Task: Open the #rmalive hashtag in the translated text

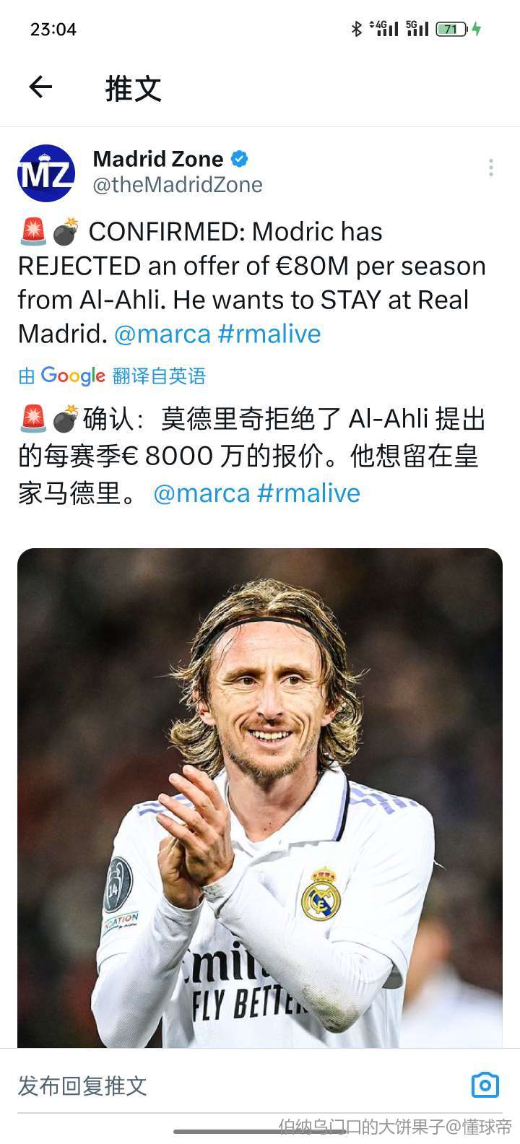Action: tap(308, 493)
